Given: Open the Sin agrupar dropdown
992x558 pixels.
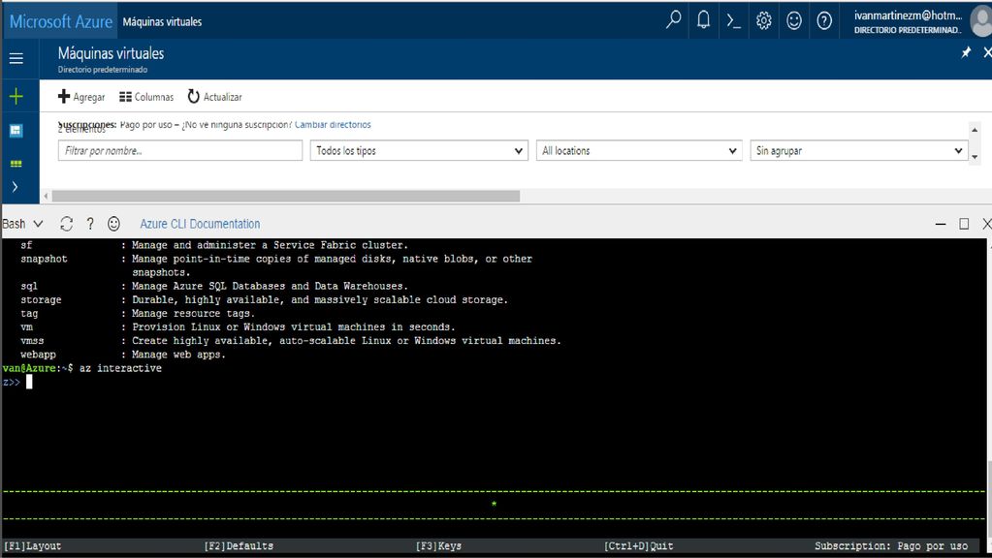Looking at the screenshot, I should (859, 150).
